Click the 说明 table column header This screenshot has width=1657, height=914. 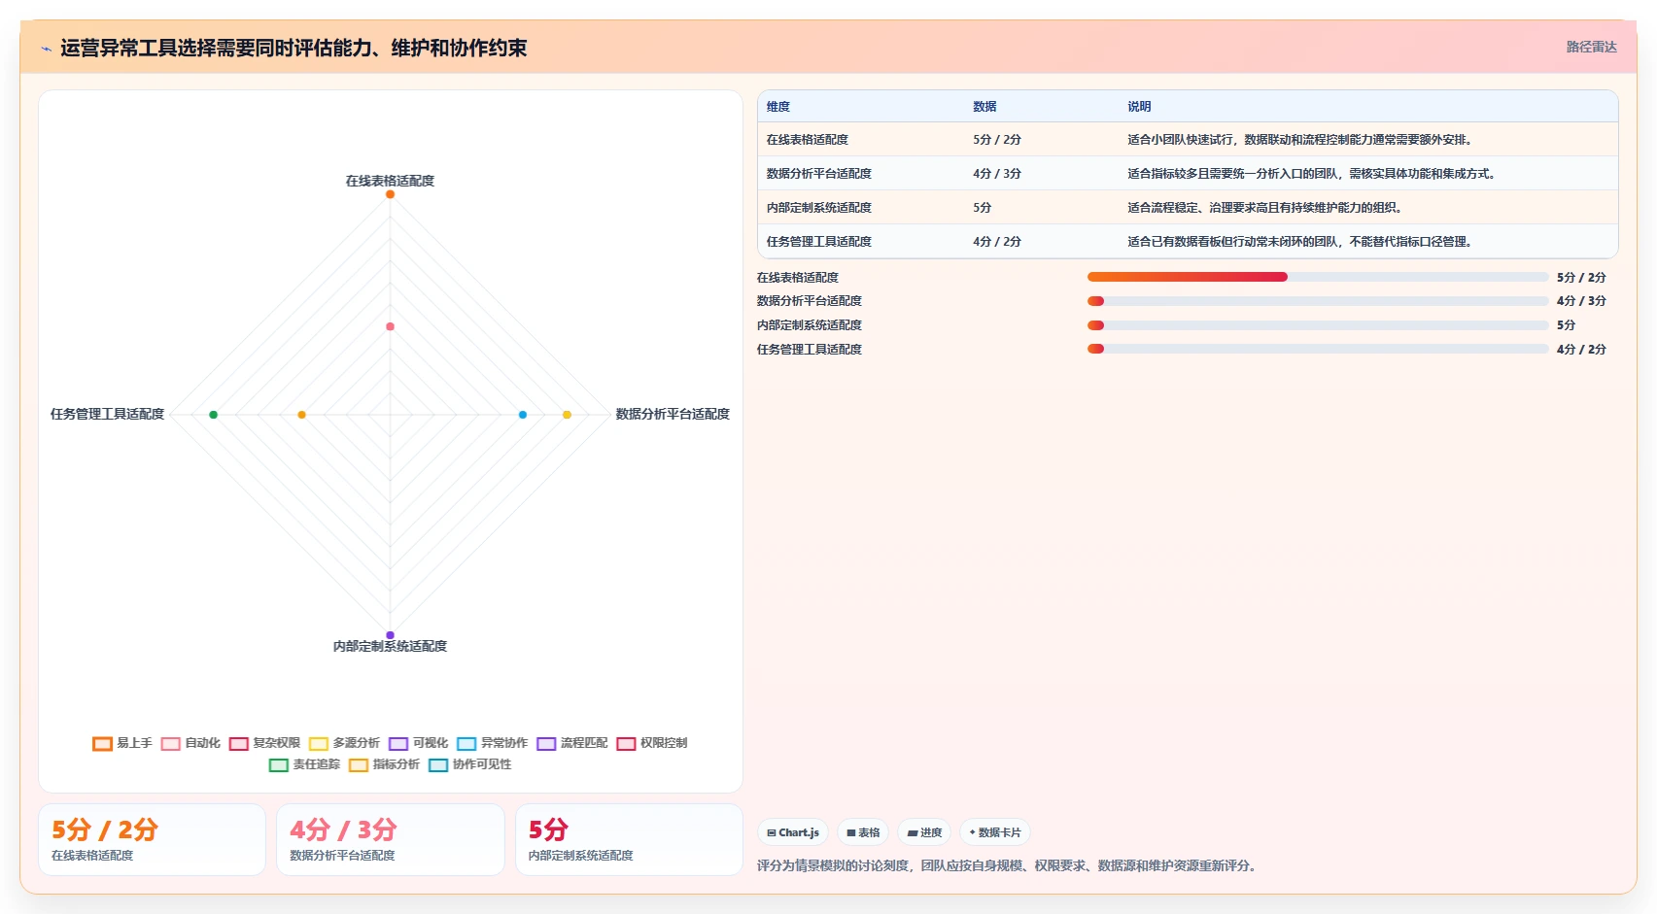(1139, 107)
